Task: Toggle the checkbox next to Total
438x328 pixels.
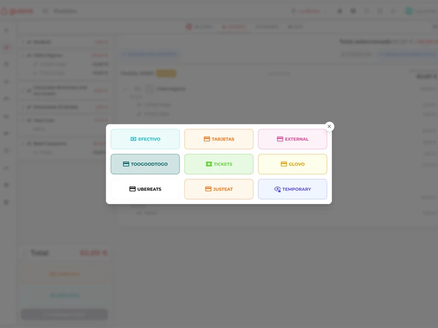Action: point(24,253)
